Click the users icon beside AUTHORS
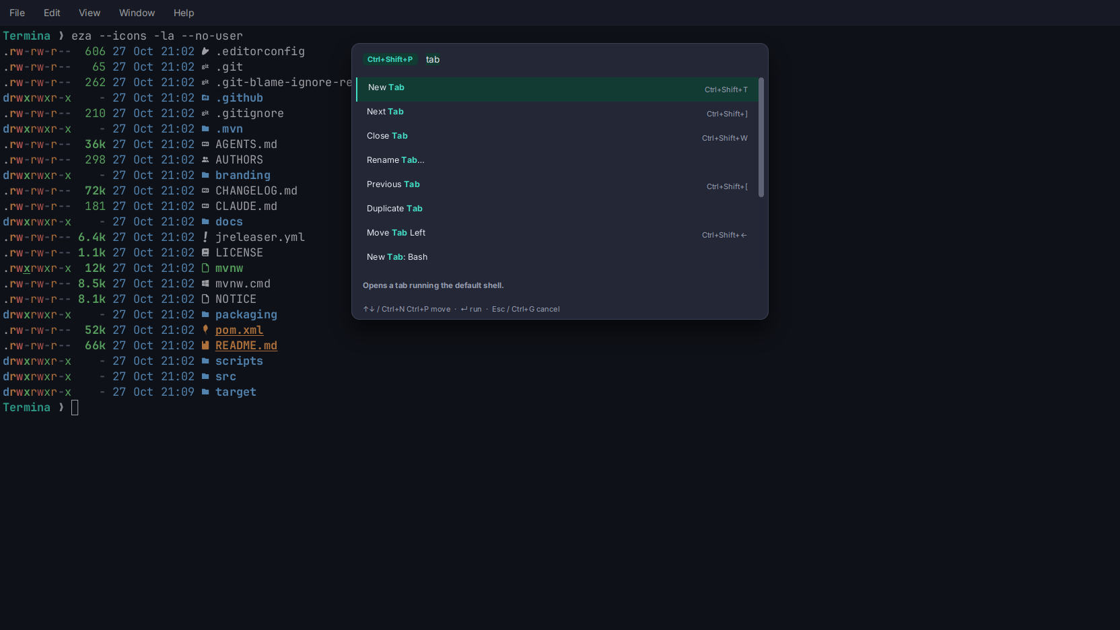1120x630 pixels. click(205, 160)
